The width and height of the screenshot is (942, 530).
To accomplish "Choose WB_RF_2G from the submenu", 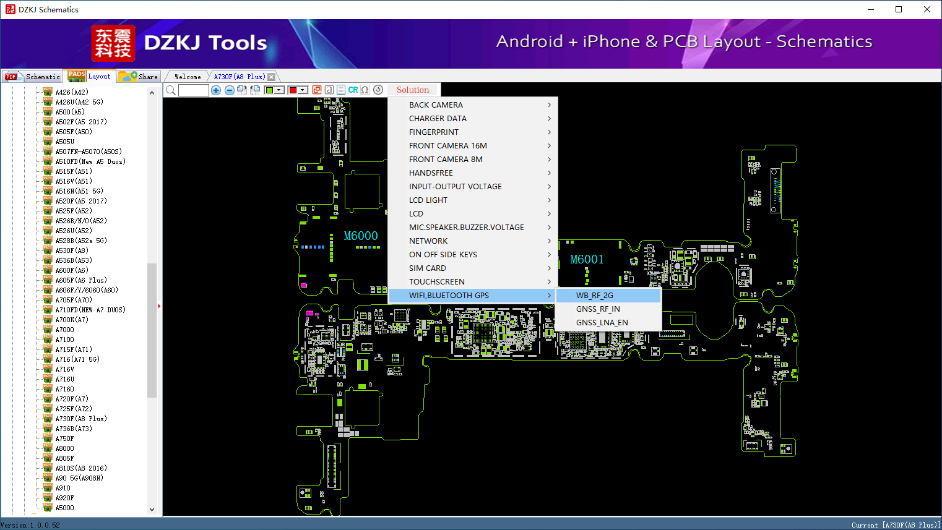I will pyautogui.click(x=608, y=296).
